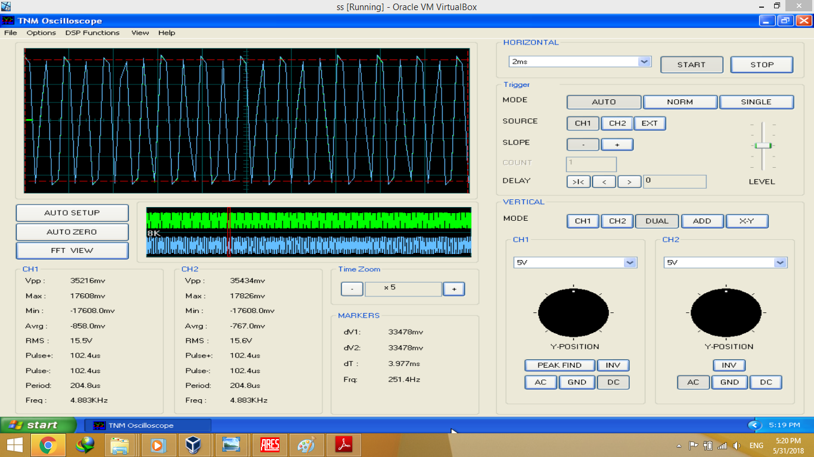Set trigger mode to NORM
The height and width of the screenshot is (457, 814).
(x=680, y=102)
